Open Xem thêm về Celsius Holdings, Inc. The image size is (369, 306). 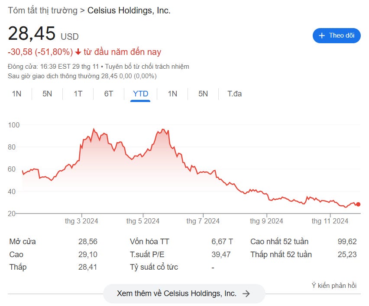184,293
